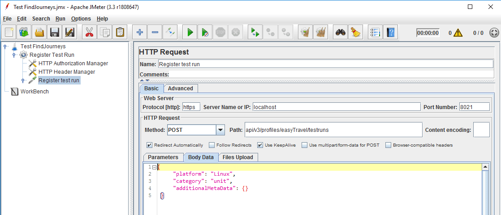The image size is (501, 215).
Task: Open the Templates icon
Action: point(24,32)
